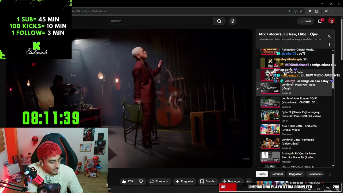343x193 pixels.
Task: Click the Crear button
Action: [305, 21]
